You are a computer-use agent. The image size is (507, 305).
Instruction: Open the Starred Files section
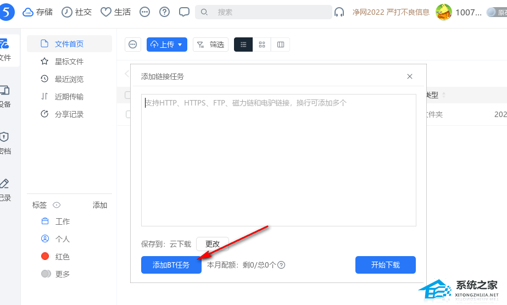(x=69, y=62)
